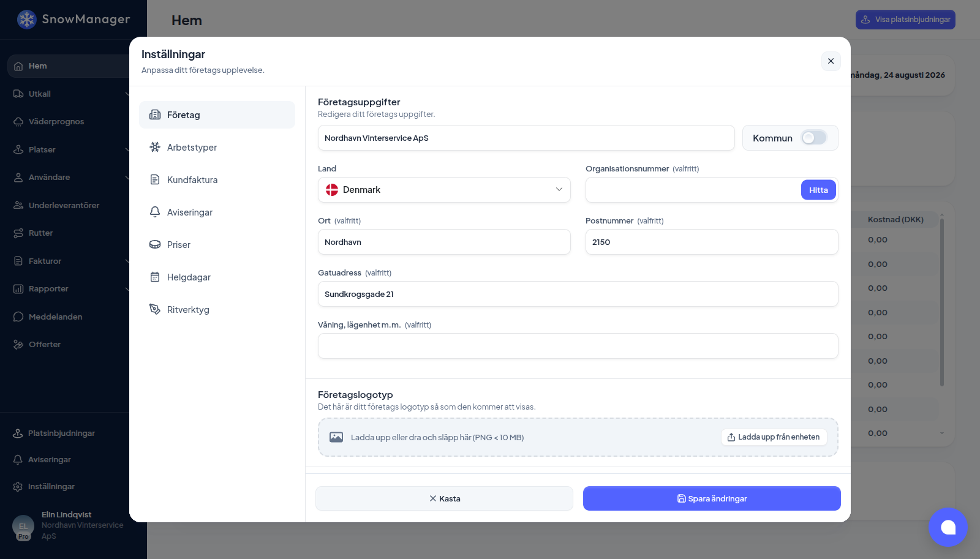
Task: Click Visa platsinbjudningar button
Action: [905, 20]
